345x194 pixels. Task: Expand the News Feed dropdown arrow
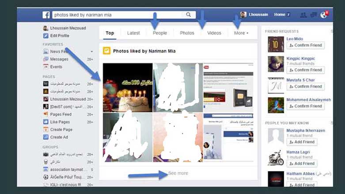(91, 52)
